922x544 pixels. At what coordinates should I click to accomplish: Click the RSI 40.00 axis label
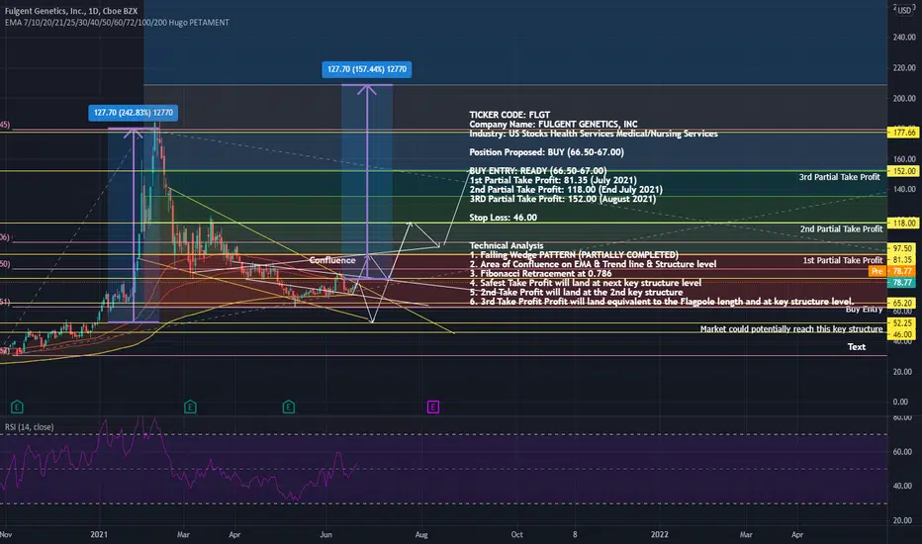(x=902, y=486)
